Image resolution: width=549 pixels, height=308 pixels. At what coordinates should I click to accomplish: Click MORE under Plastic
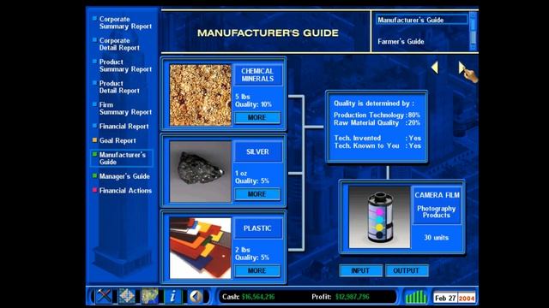257,270
